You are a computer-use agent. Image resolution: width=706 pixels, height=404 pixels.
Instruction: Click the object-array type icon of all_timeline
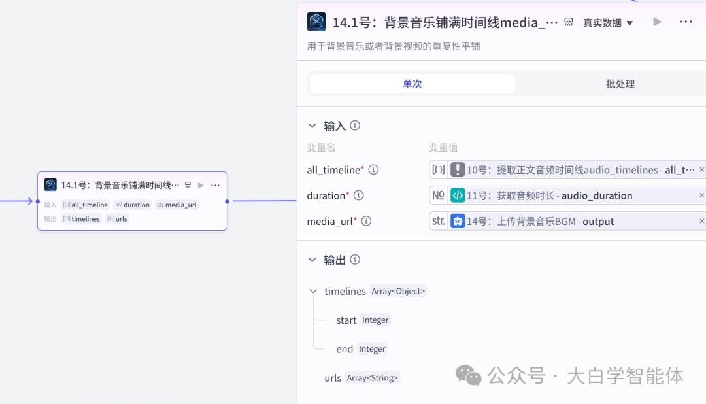[x=438, y=170]
